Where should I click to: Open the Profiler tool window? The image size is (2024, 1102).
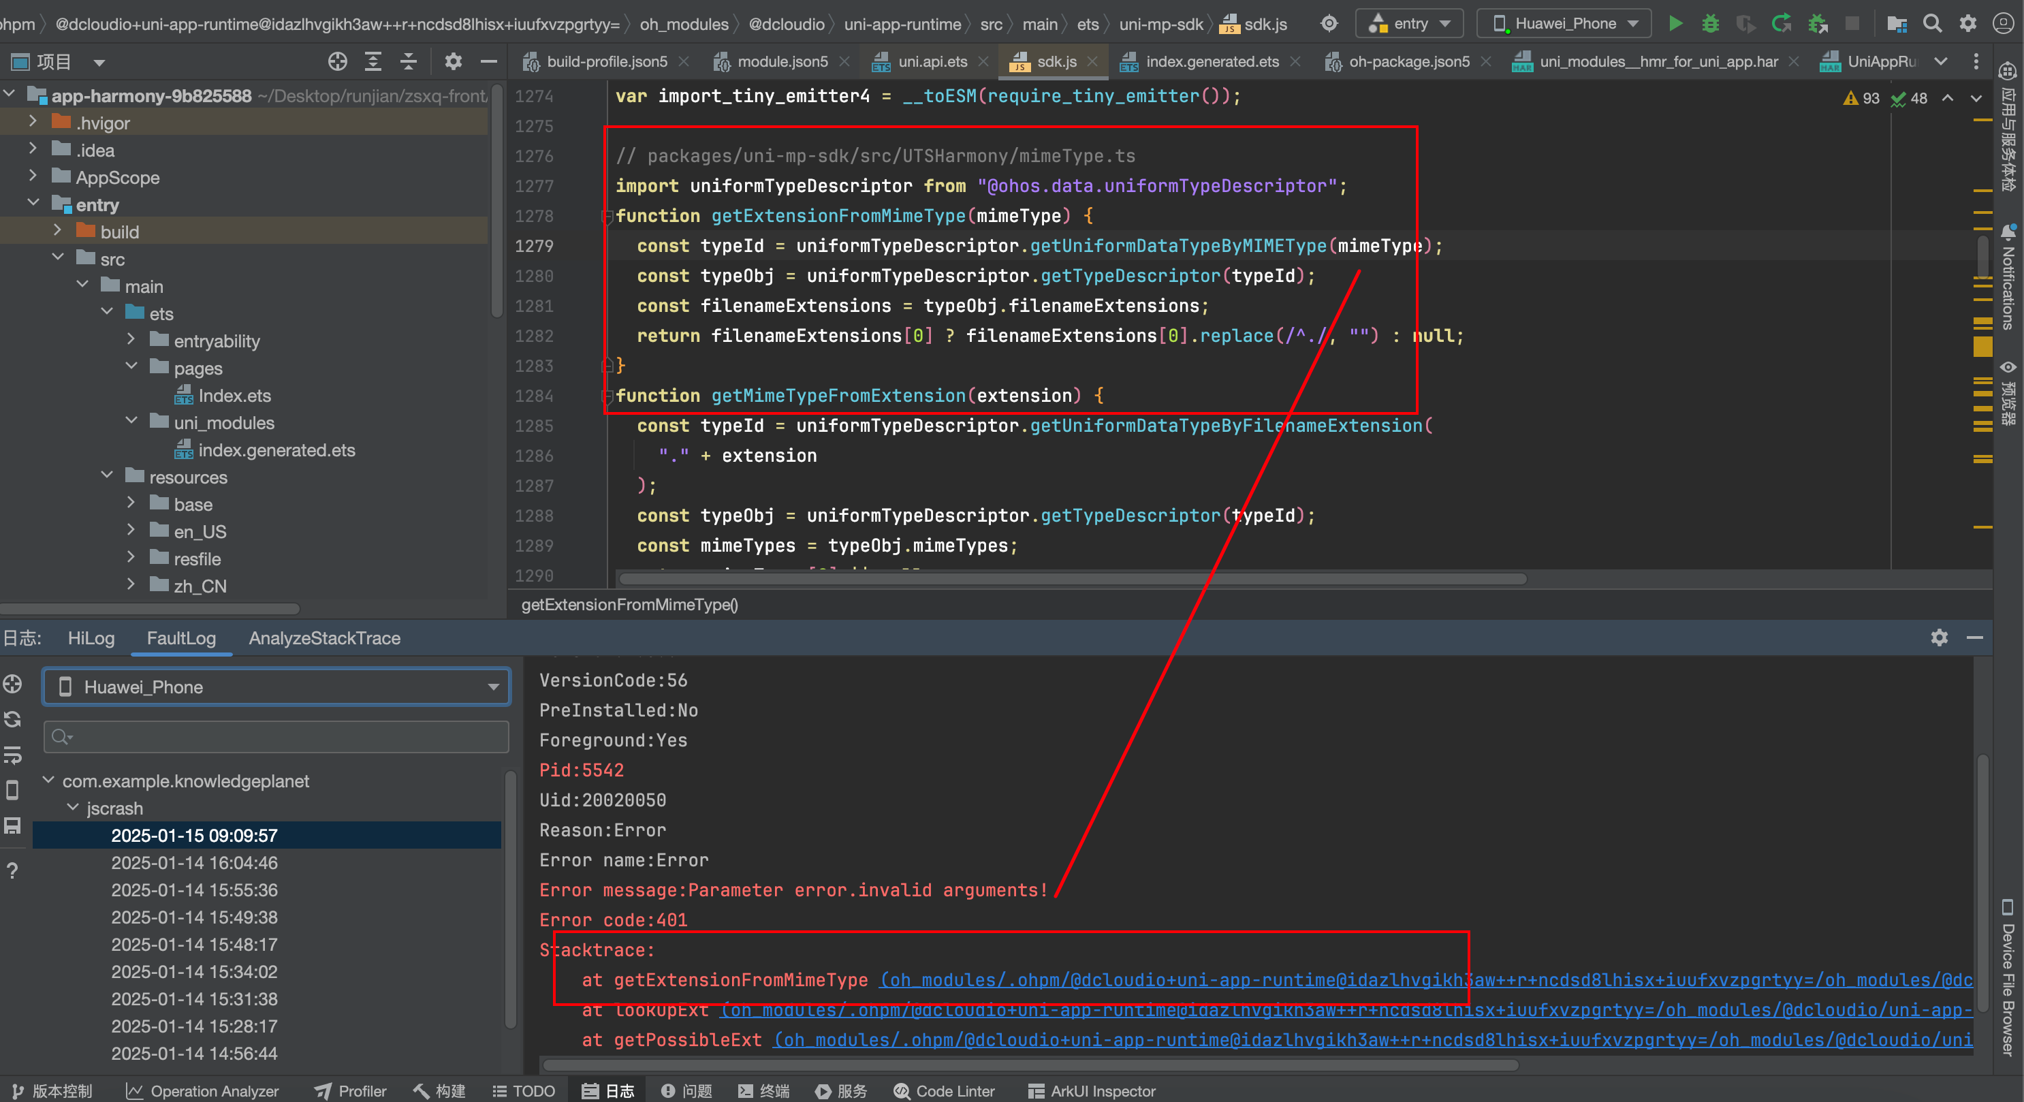(x=351, y=1091)
